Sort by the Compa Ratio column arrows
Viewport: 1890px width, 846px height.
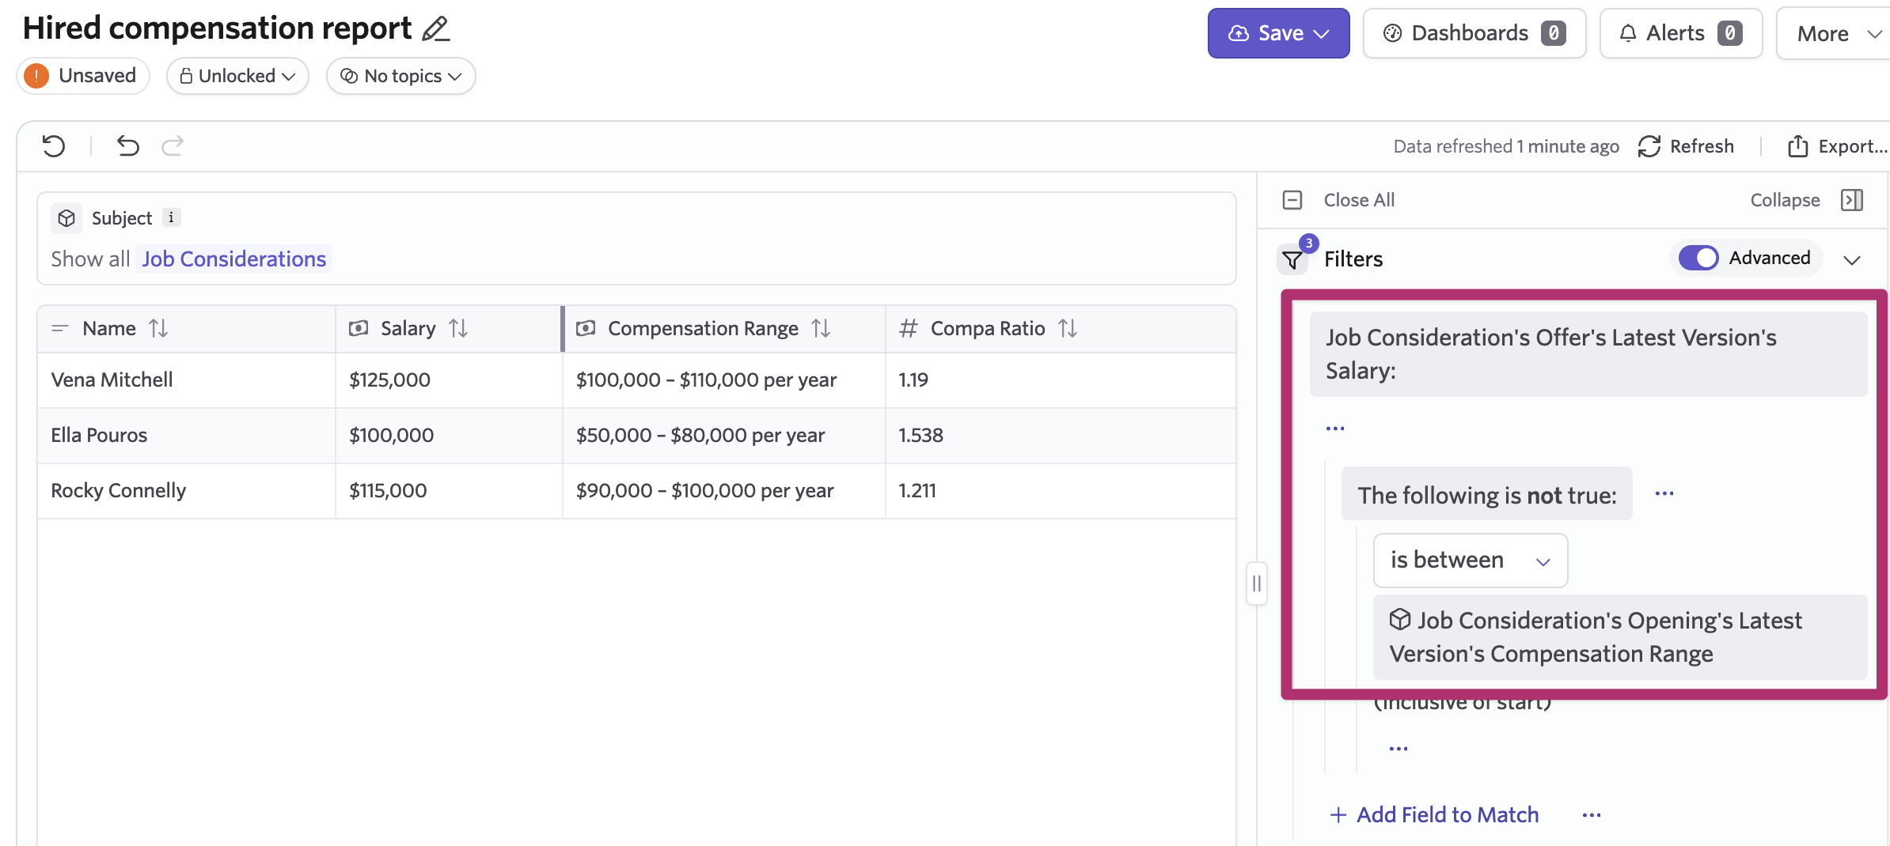pos(1068,328)
